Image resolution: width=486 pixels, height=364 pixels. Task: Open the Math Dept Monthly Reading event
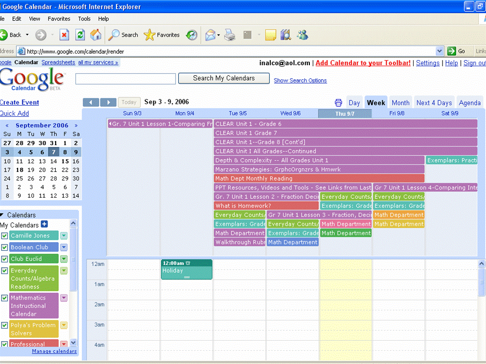coord(319,178)
